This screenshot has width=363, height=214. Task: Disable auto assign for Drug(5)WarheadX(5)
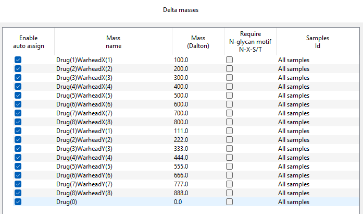(18, 96)
